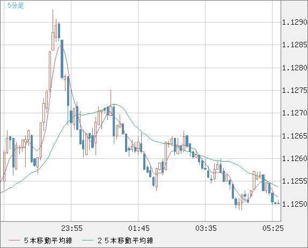Click the 05:25 time axis label
Image resolution: width=308 pixels, height=248 pixels.
(273, 228)
